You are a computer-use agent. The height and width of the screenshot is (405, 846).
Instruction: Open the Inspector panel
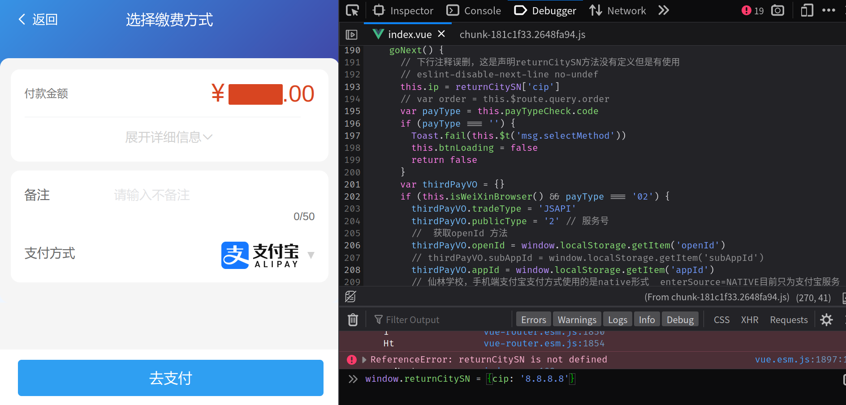[403, 10]
